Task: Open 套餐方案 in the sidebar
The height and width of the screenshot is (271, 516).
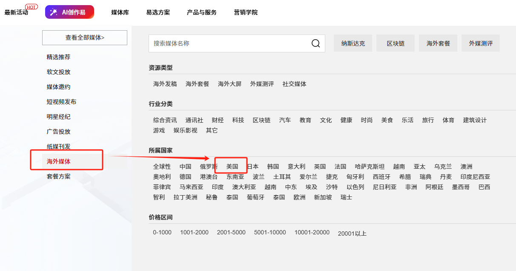Action: (x=59, y=176)
